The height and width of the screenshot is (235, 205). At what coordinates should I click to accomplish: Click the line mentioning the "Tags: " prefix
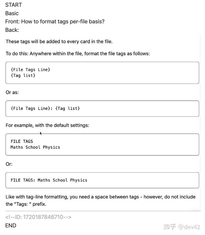[26, 204]
